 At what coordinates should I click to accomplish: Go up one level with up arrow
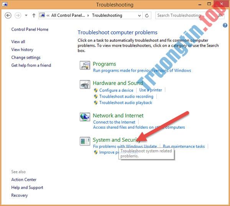[34, 15]
